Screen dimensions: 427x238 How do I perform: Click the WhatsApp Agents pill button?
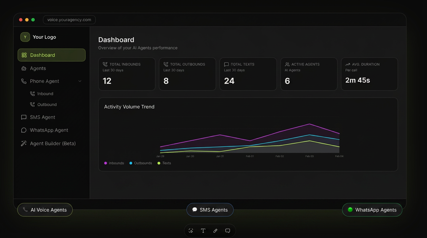tap(372, 210)
